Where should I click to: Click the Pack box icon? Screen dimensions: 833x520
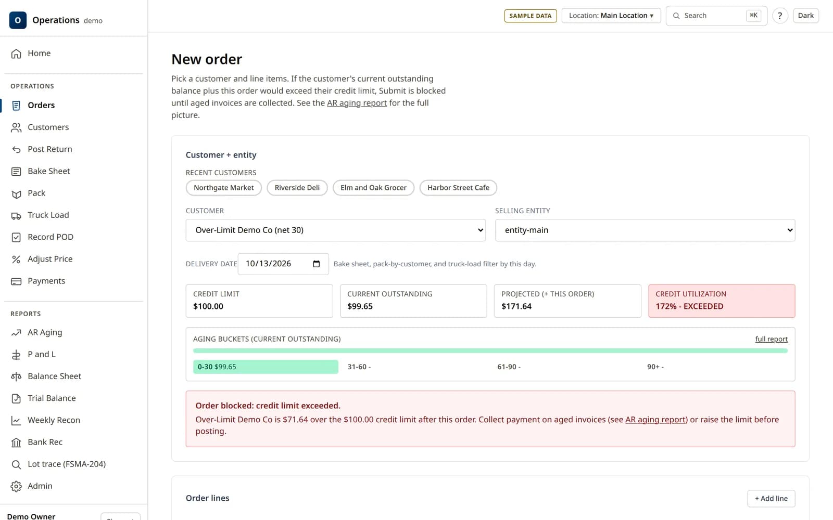[x=16, y=193]
